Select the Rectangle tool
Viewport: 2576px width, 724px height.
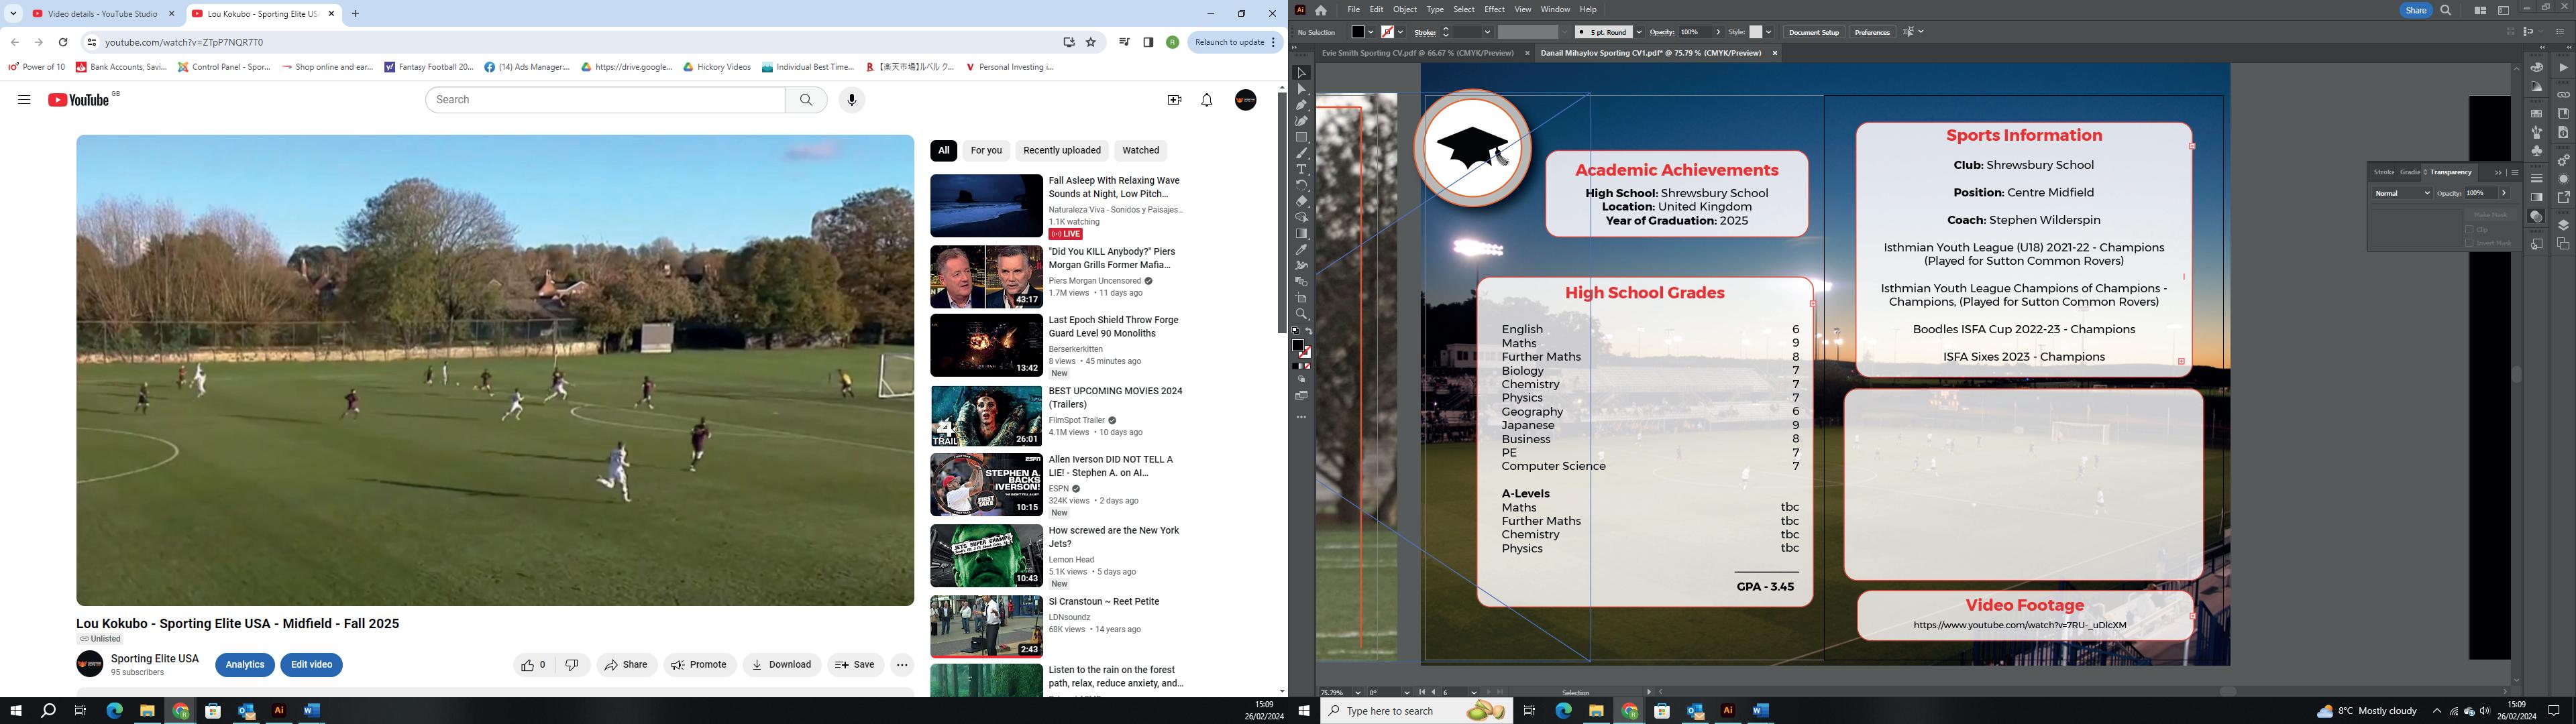coord(1301,138)
